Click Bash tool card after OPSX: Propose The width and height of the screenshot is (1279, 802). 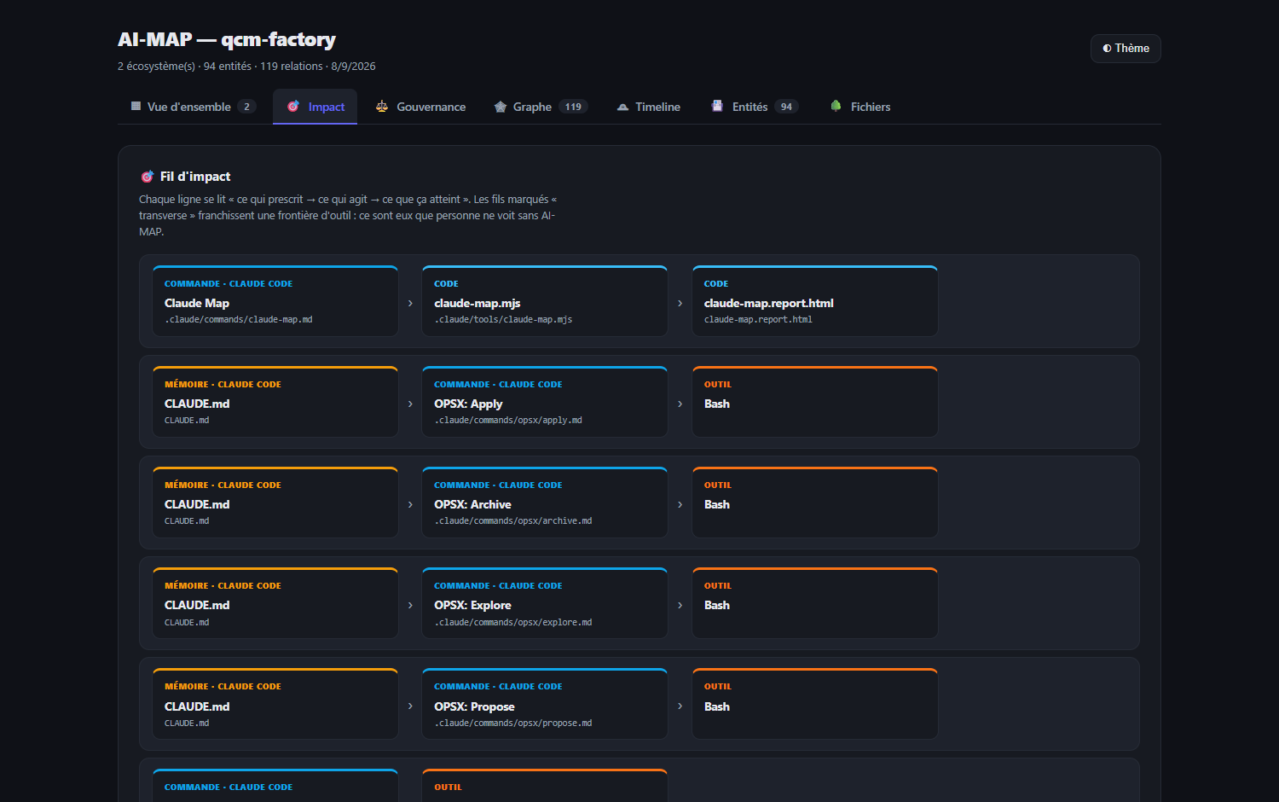tap(815, 704)
